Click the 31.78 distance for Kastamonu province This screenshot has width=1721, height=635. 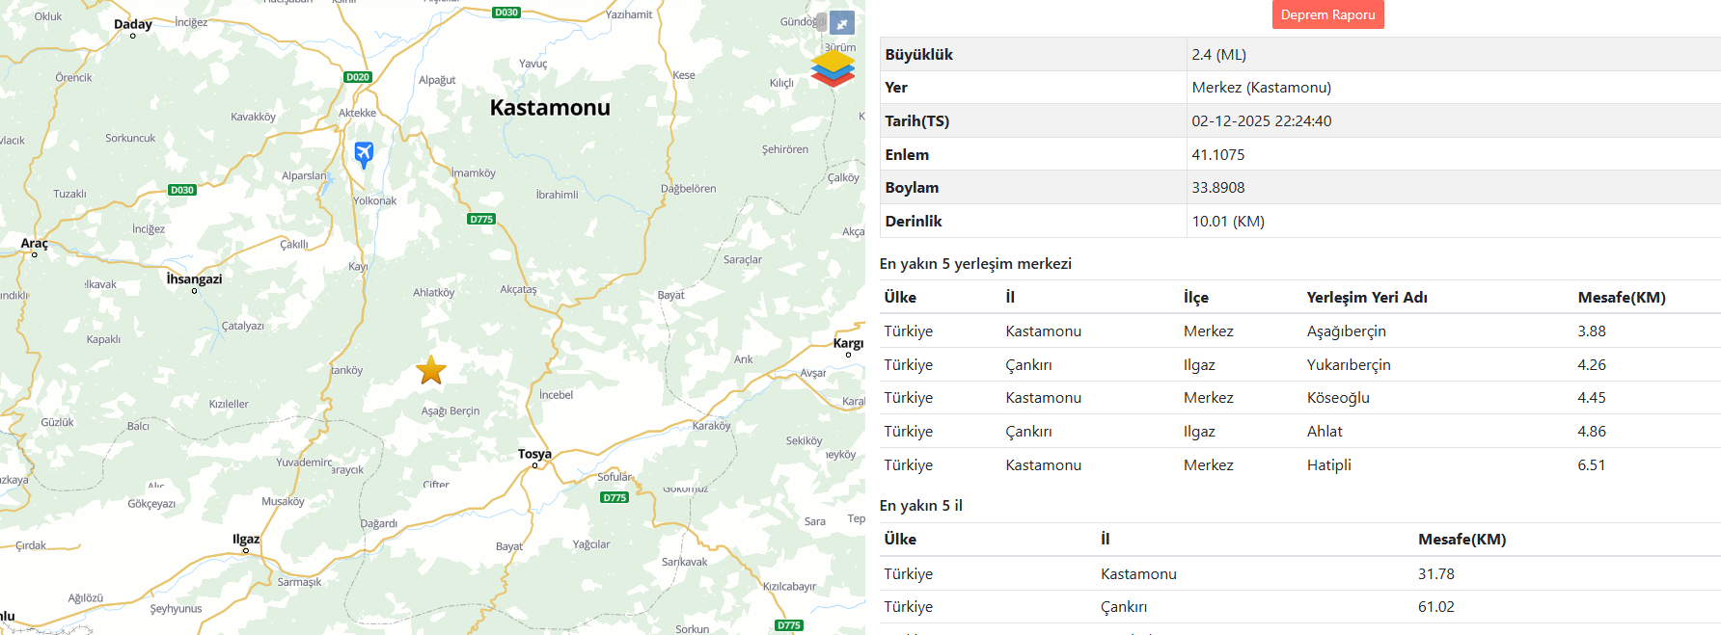tap(1436, 574)
